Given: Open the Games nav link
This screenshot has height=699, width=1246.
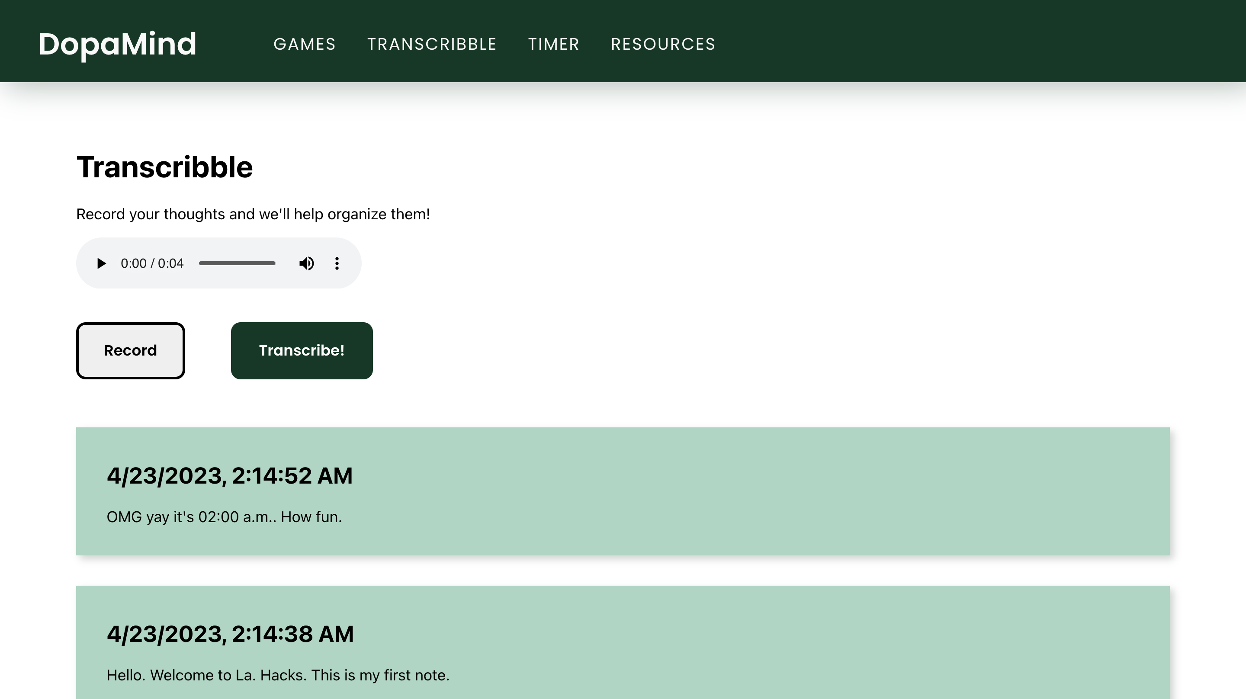Looking at the screenshot, I should [304, 44].
